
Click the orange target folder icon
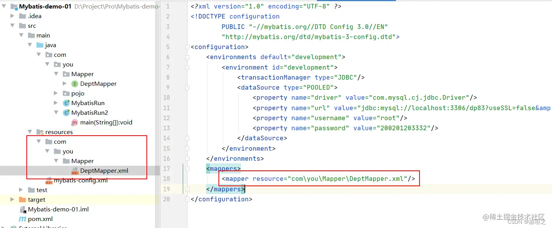22,199
